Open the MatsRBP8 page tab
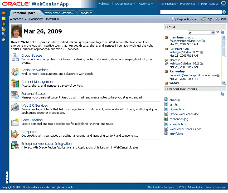Viewport: 228px width, 193px height. (x=52, y=19)
